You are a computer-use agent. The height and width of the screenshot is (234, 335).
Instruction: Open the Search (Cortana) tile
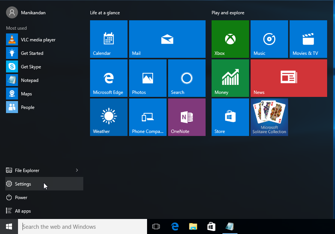pyautogui.click(x=187, y=78)
